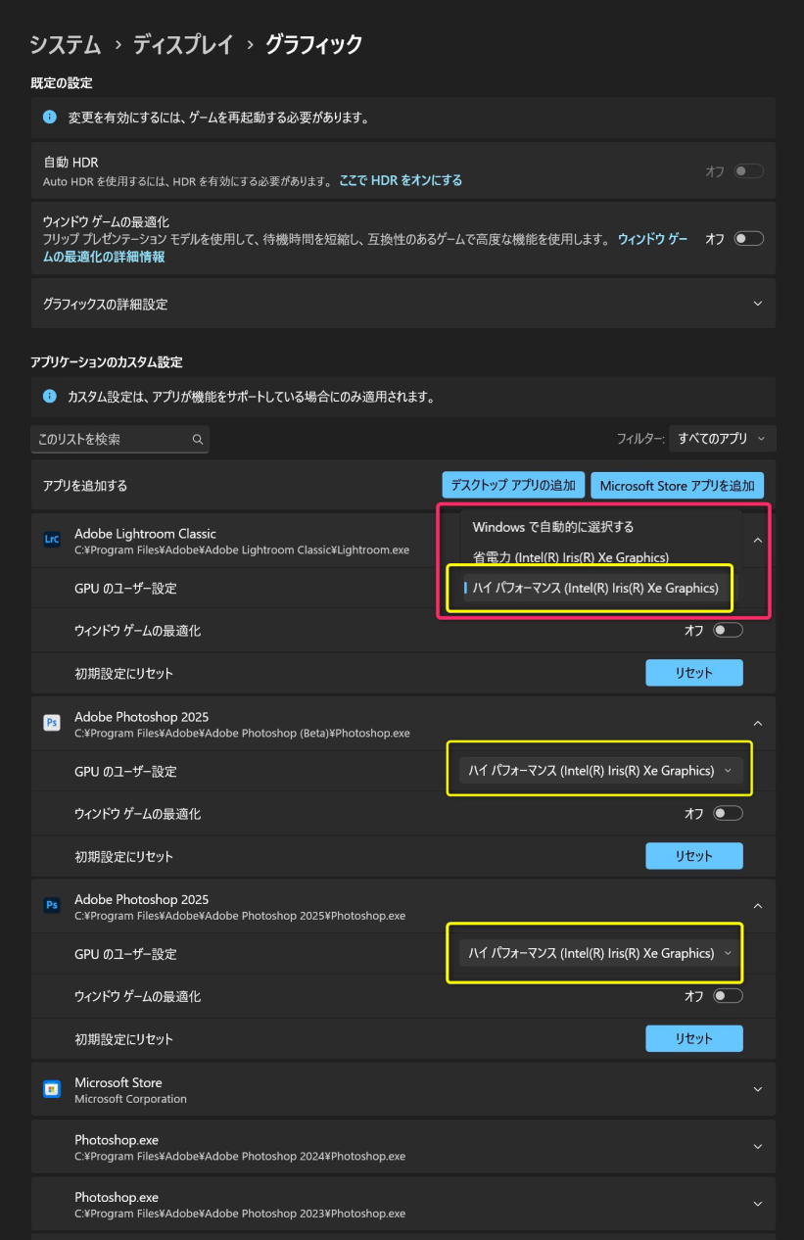Click the Photoshop 2025 dark Ps icon
Screen dimensions: 804x1240
pyautogui.click(x=52, y=906)
